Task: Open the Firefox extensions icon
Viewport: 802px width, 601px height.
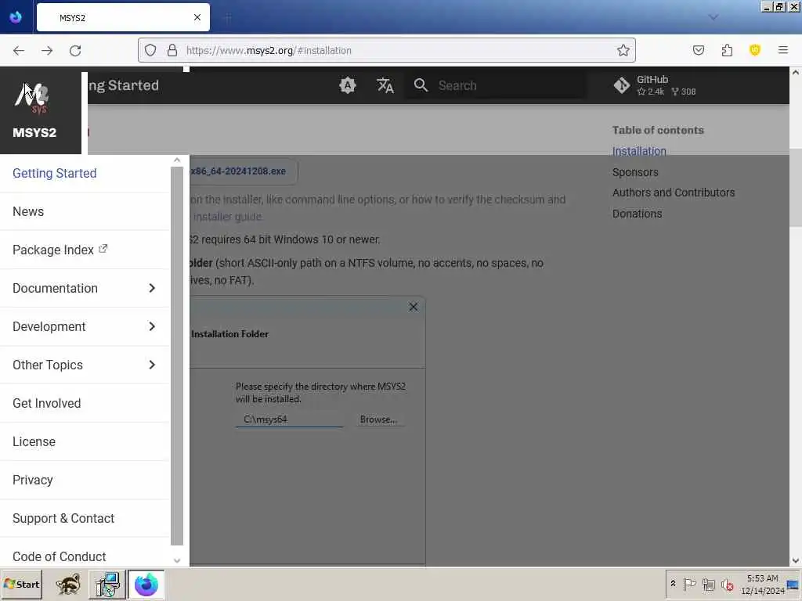Action: tap(727, 50)
